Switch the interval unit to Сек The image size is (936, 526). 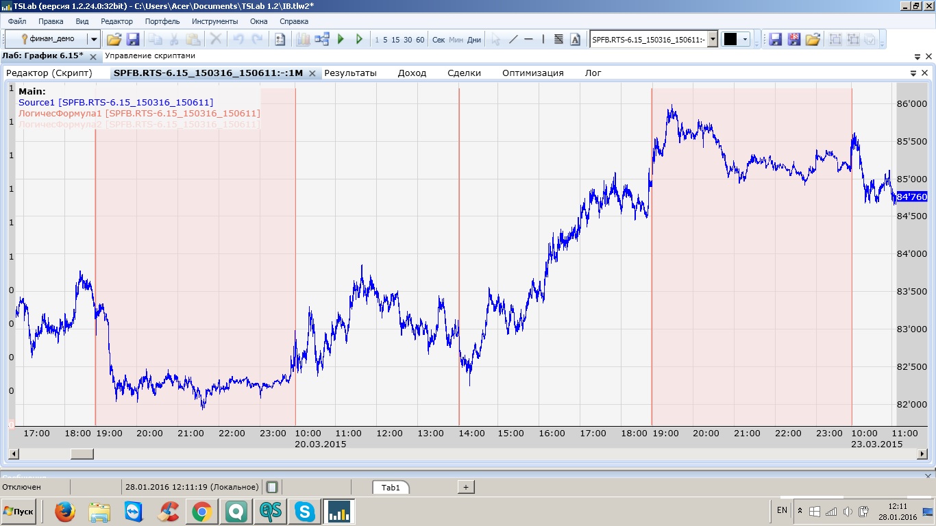[439, 40]
